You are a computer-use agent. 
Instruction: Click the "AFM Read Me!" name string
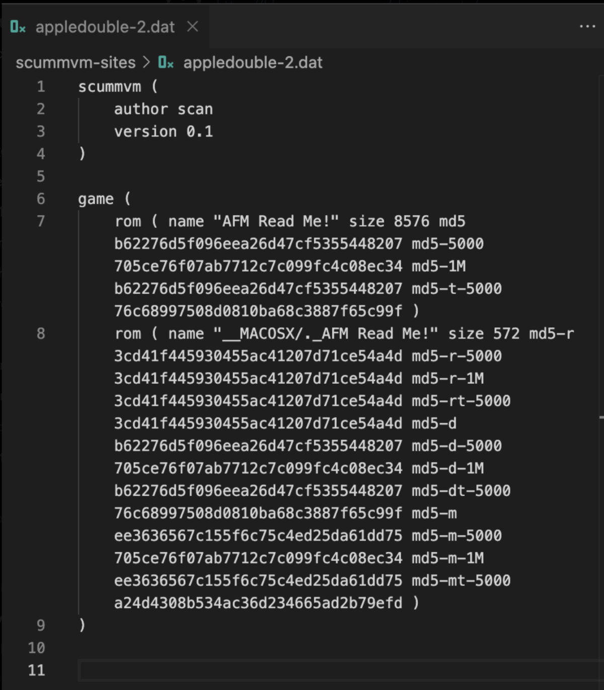click(x=276, y=221)
